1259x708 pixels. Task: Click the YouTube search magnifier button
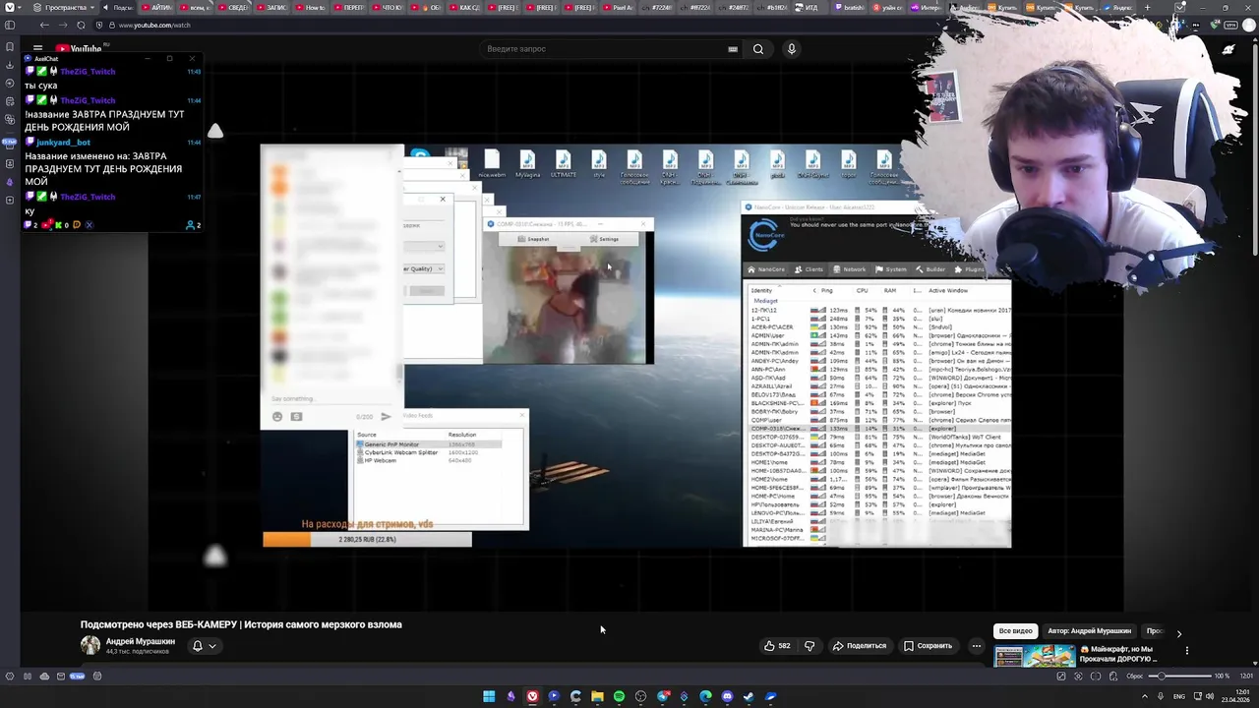pyautogui.click(x=758, y=49)
